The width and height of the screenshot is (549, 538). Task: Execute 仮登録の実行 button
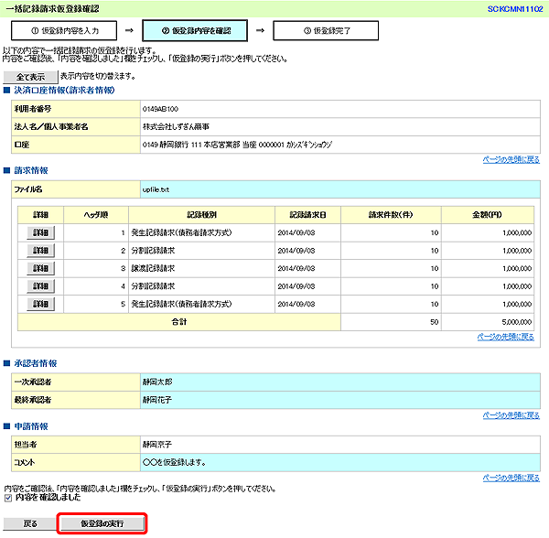click(102, 523)
